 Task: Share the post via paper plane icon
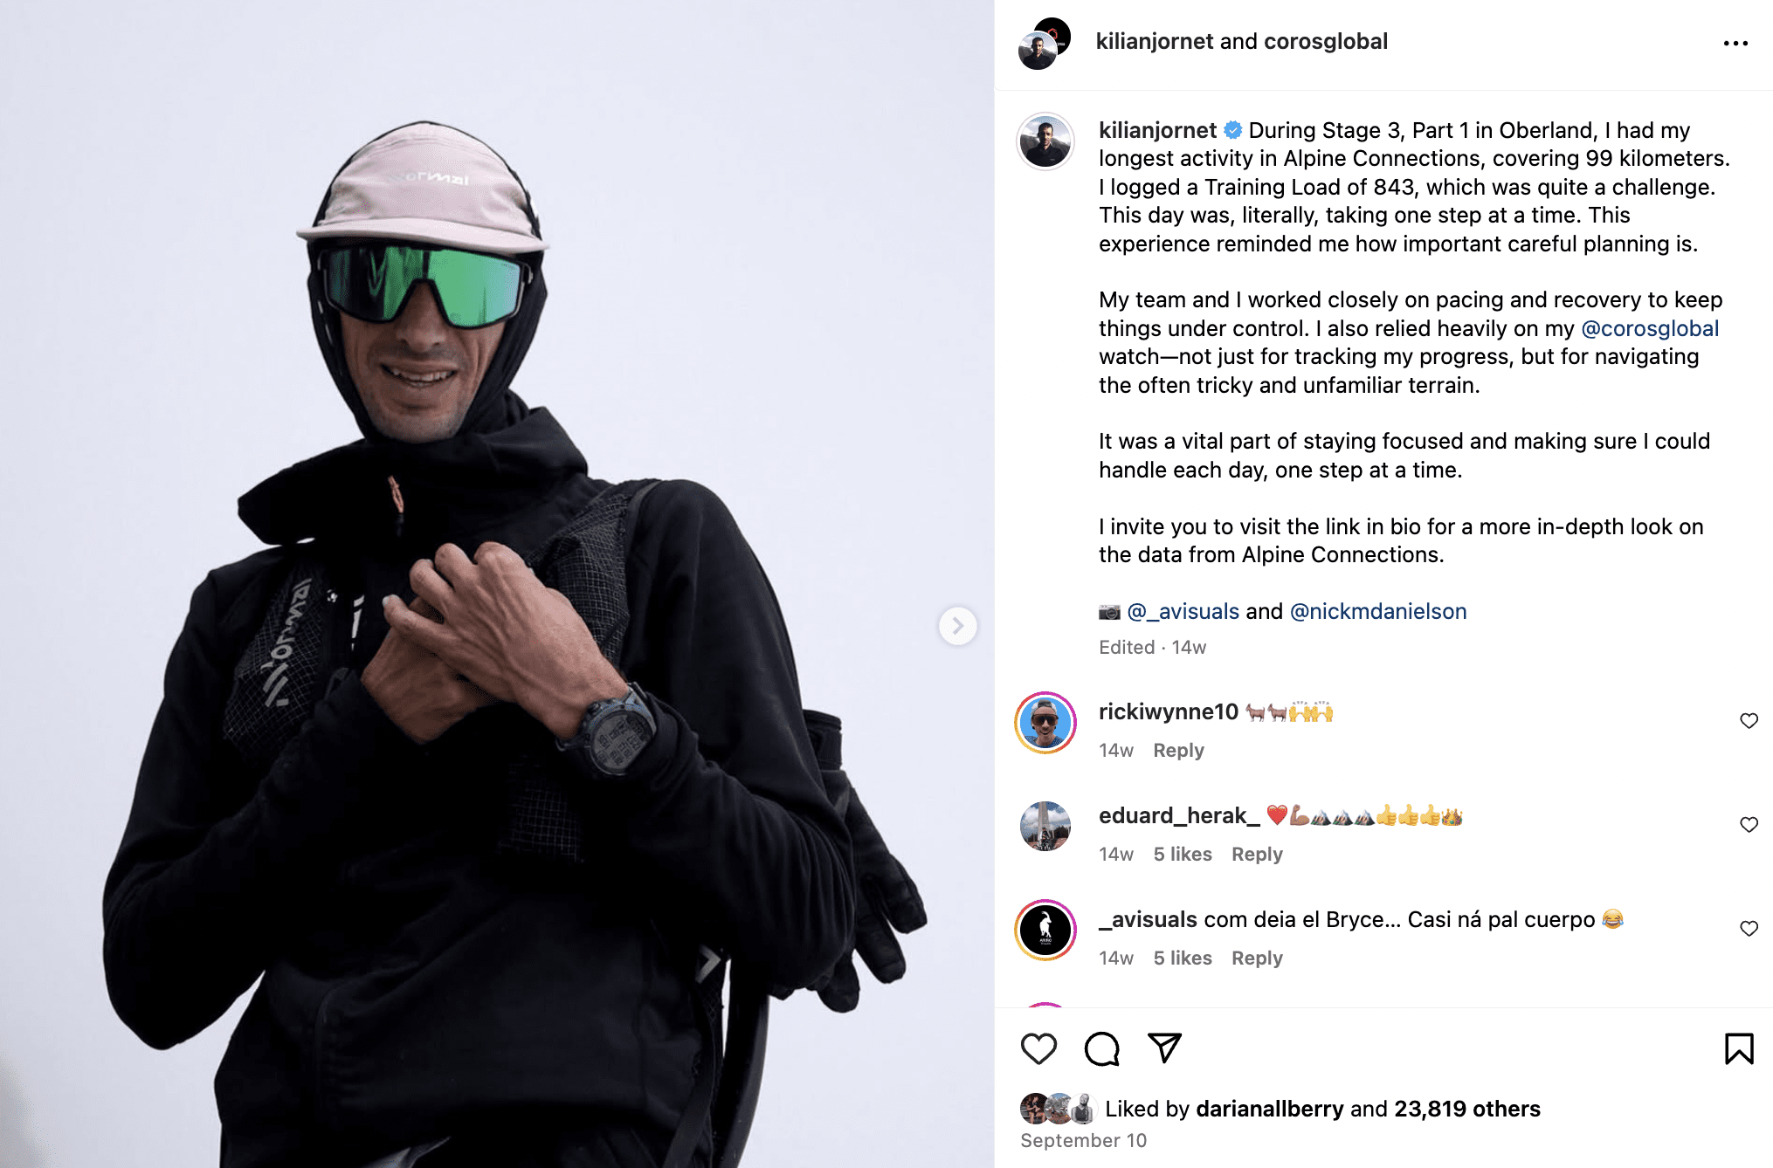1164,1048
